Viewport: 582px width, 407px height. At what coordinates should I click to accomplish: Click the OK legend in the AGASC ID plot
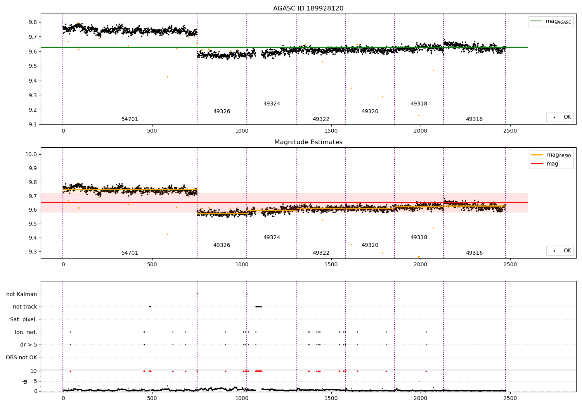(x=560, y=117)
